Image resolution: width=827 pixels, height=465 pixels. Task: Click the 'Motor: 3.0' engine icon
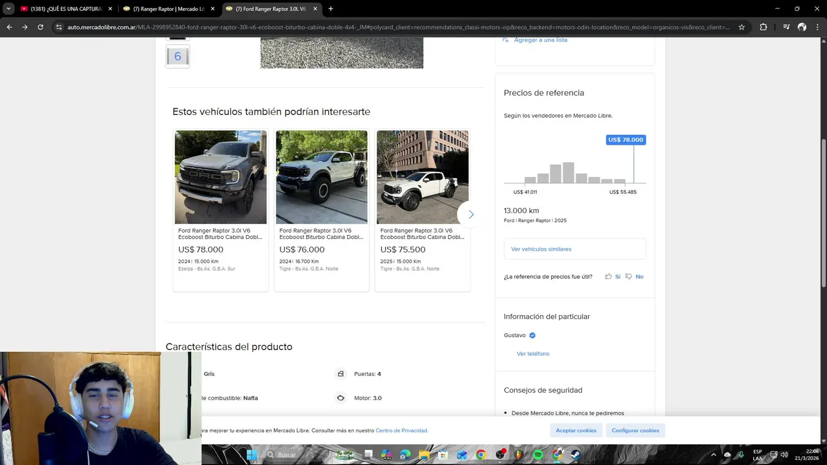(340, 398)
